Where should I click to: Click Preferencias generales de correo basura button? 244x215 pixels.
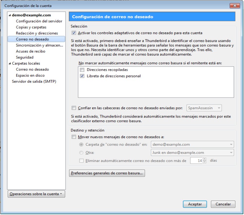pos(107,173)
